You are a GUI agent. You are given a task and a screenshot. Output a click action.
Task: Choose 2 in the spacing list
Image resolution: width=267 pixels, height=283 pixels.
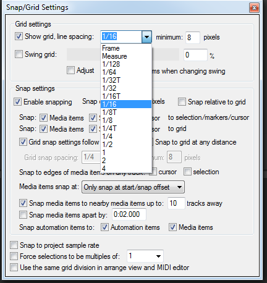pos(126,161)
